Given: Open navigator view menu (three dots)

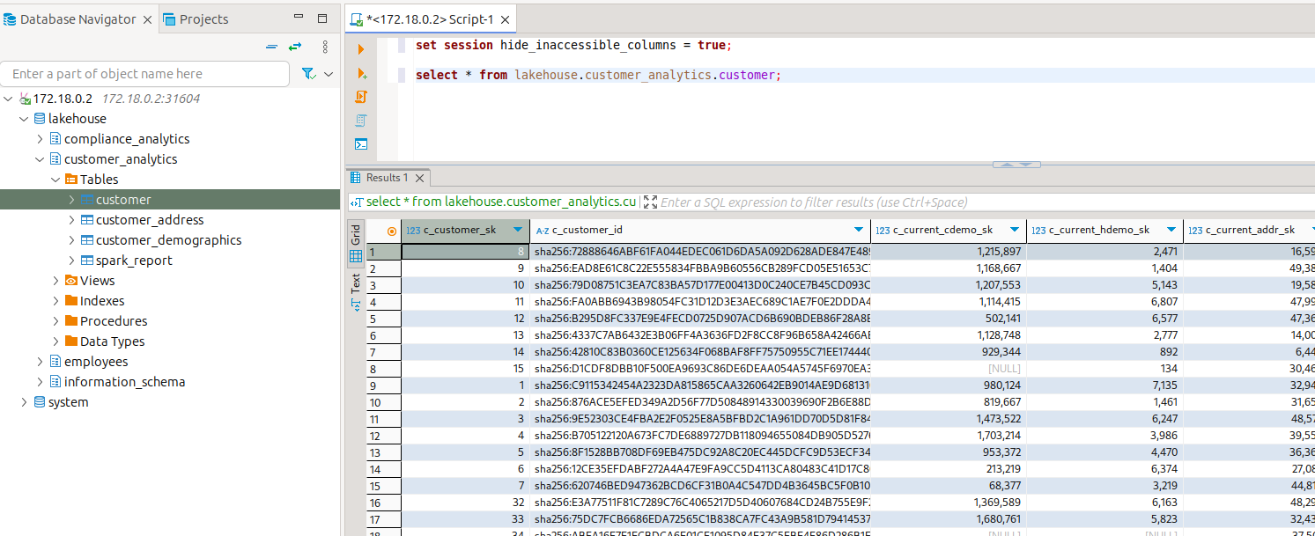Looking at the screenshot, I should point(325,47).
